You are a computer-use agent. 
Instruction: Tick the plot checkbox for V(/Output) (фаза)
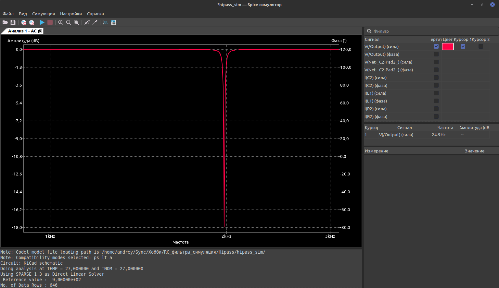(x=436, y=54)
